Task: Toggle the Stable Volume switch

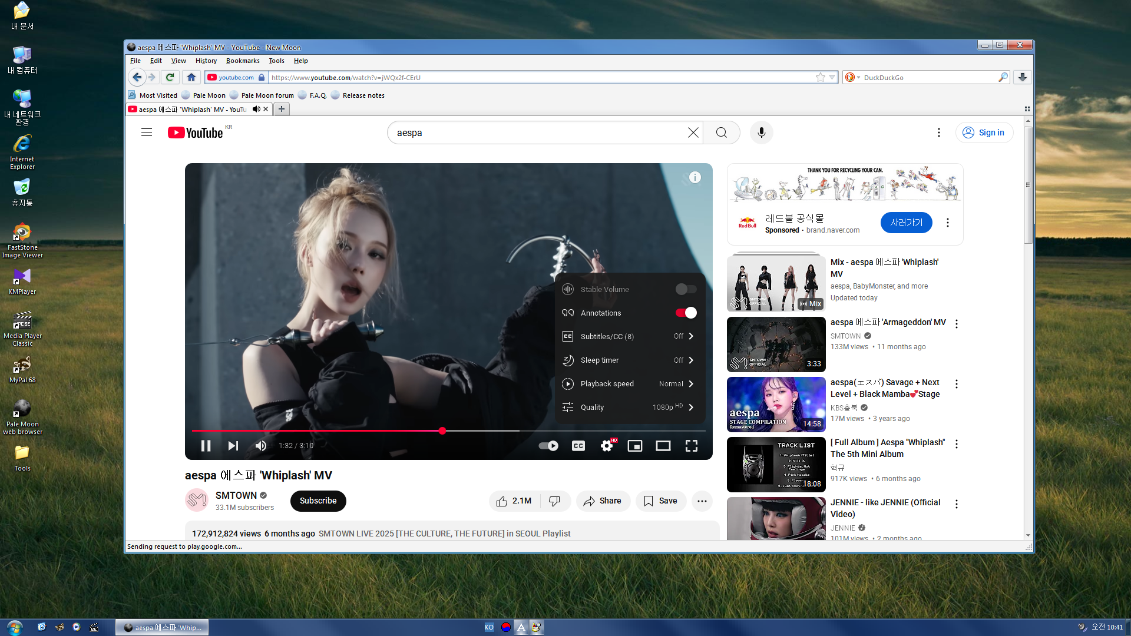Action: 686,289
